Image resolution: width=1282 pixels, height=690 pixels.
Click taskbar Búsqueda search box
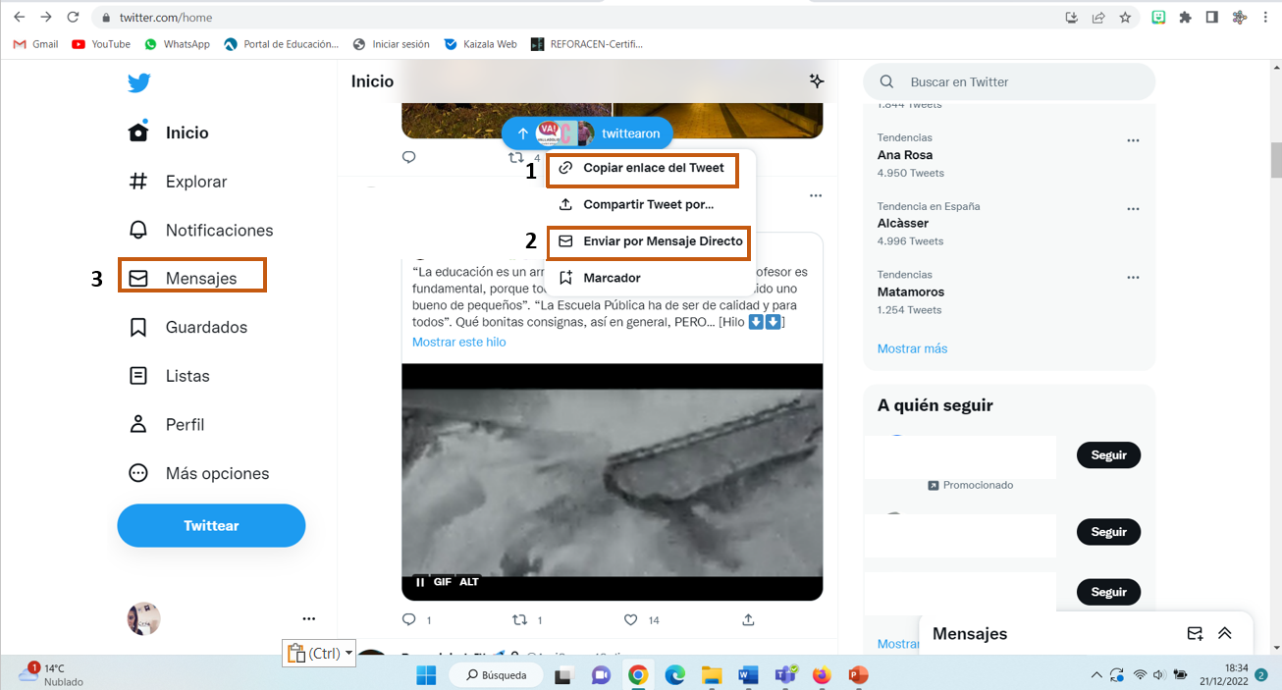495,675
